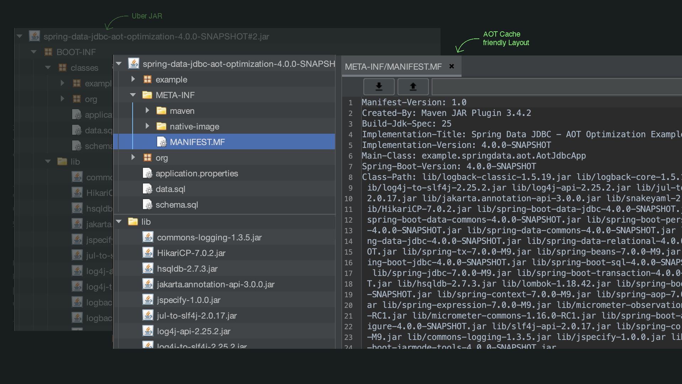Open commons-logging-1.3.5.jar in lib folder
The image size is (682, 384).
[x=209, y=238]
